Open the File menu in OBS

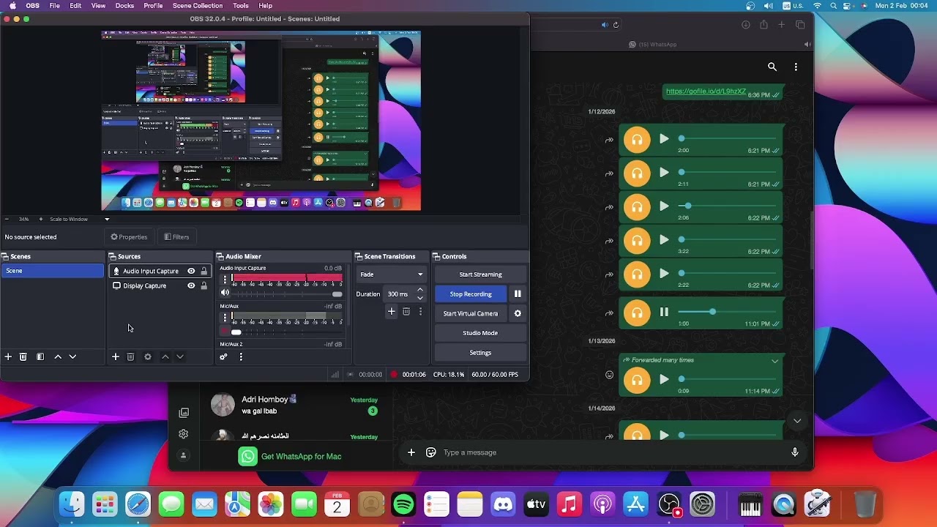[55, 5]
